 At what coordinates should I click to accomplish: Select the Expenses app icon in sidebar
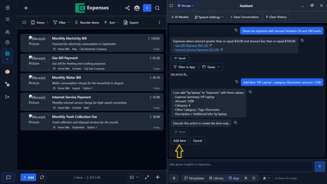point(8,54)
